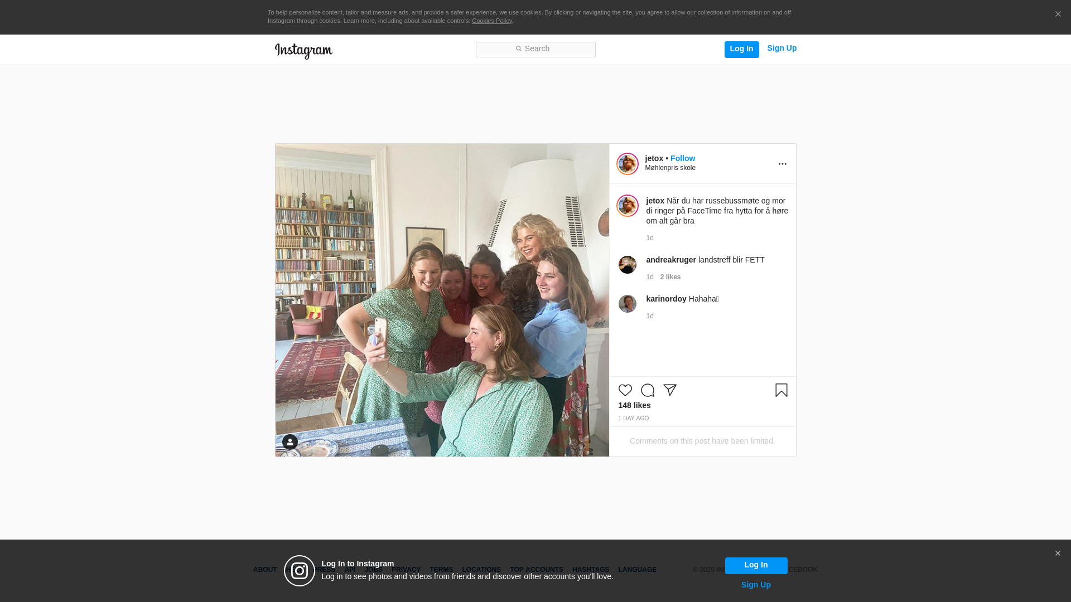Open the LOCATIONS footer link
The image size is (1071, 602).
coord(481,570)
